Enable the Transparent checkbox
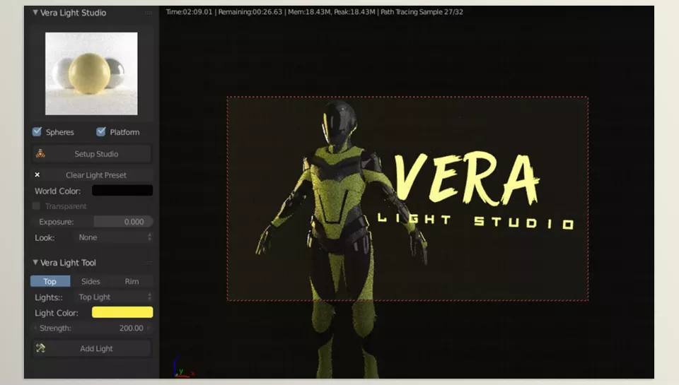The image size is (679, 385). [x=36, y=206]
